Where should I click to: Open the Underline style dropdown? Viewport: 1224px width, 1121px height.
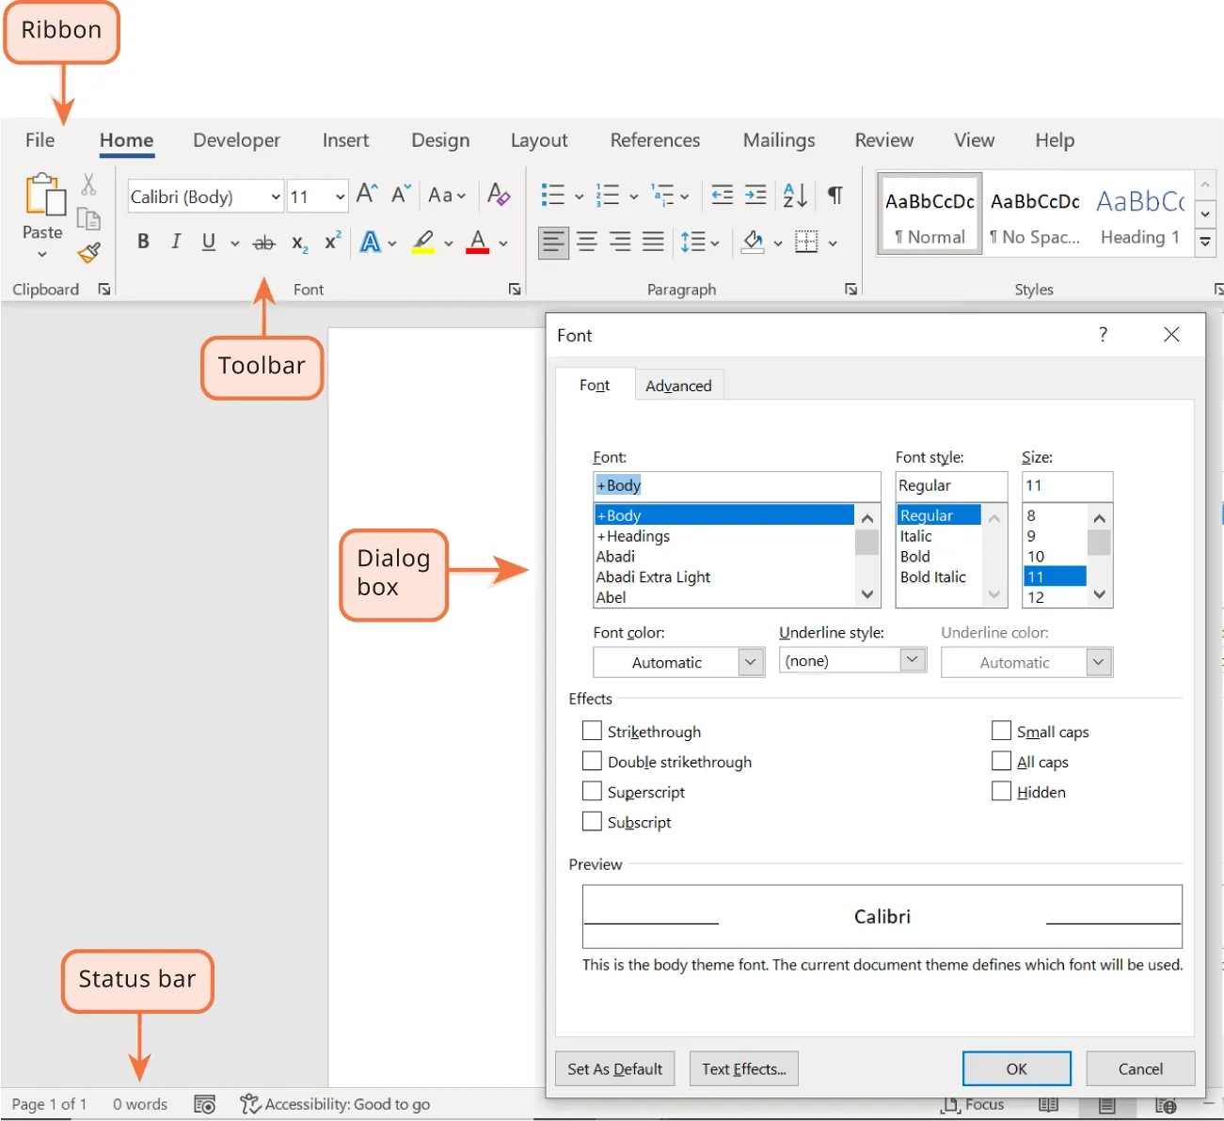tap(910, 659)
